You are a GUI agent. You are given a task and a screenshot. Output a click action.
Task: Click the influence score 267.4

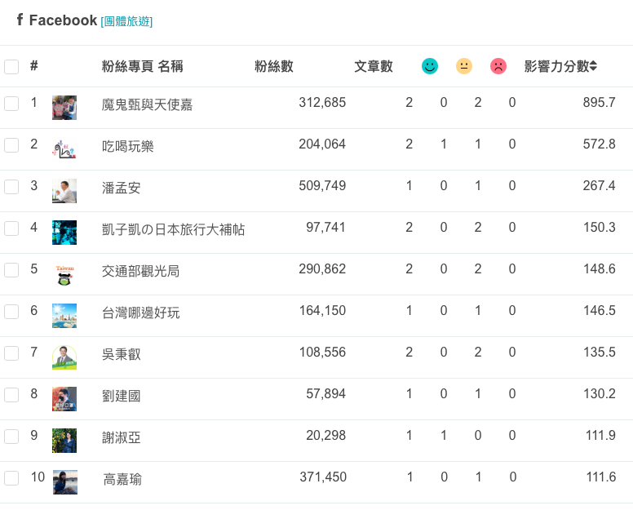point(599,185)
